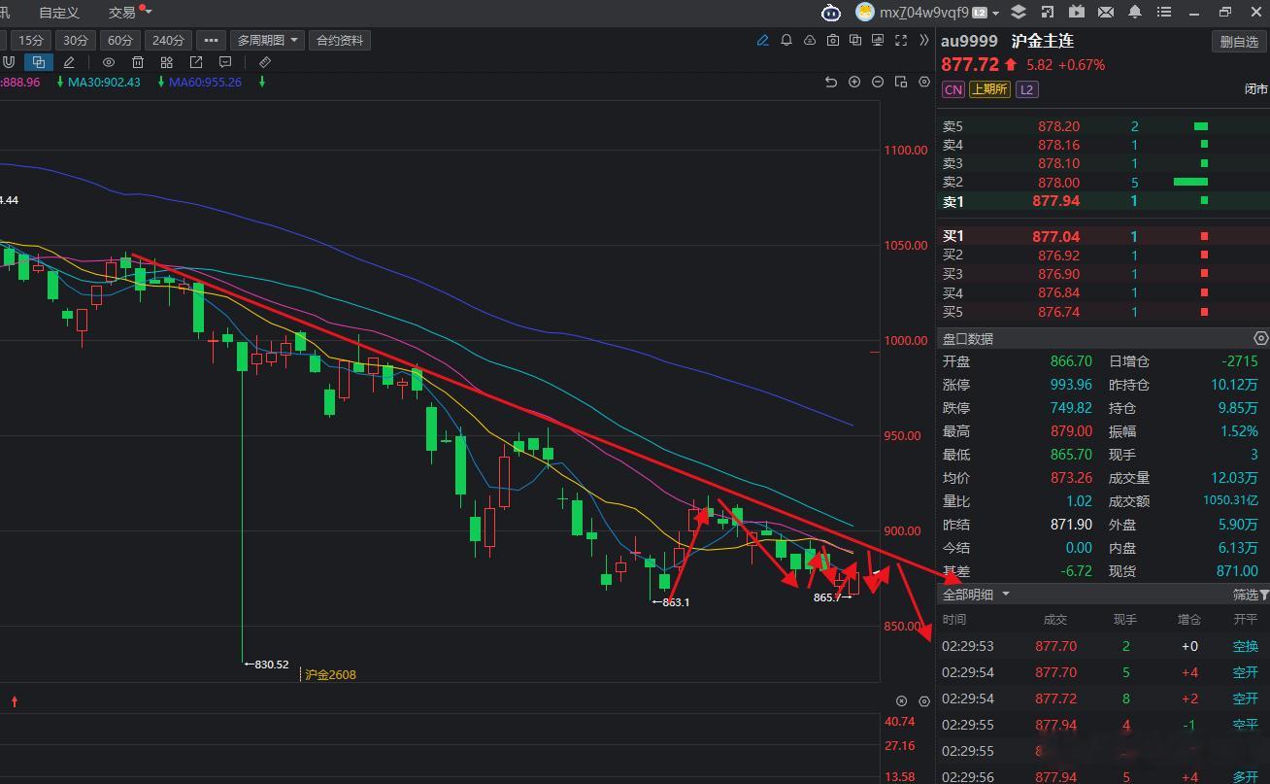Enter fullscreen chart mode icon

point(901,40)
